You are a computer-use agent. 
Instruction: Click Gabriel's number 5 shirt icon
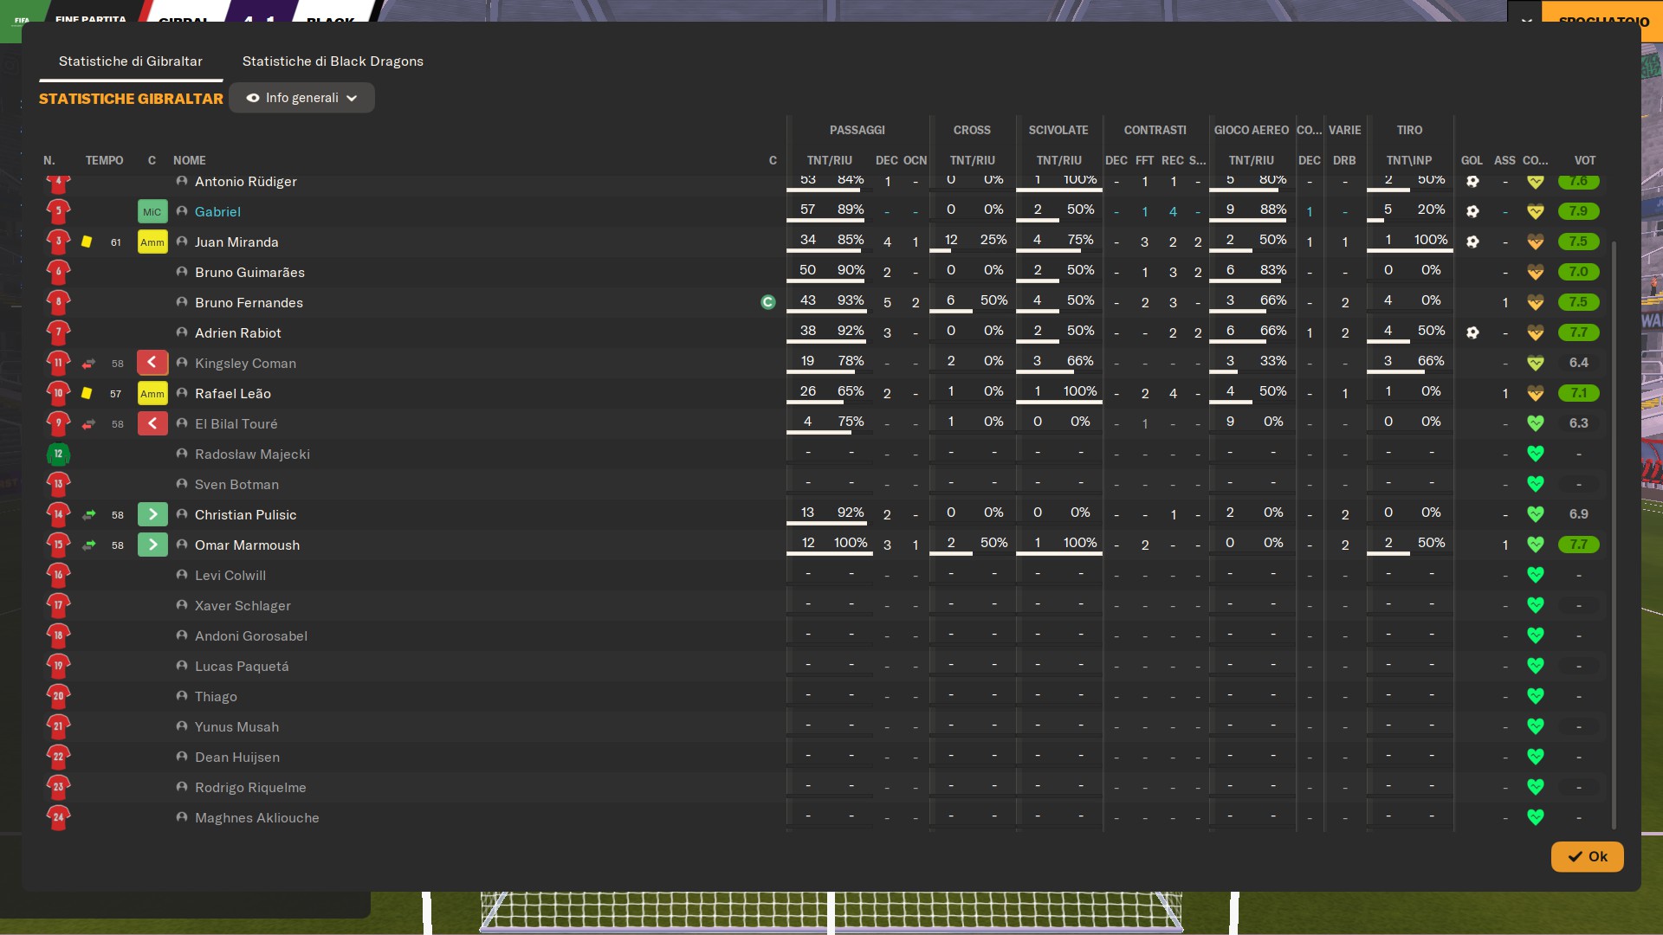pos(58,211)
